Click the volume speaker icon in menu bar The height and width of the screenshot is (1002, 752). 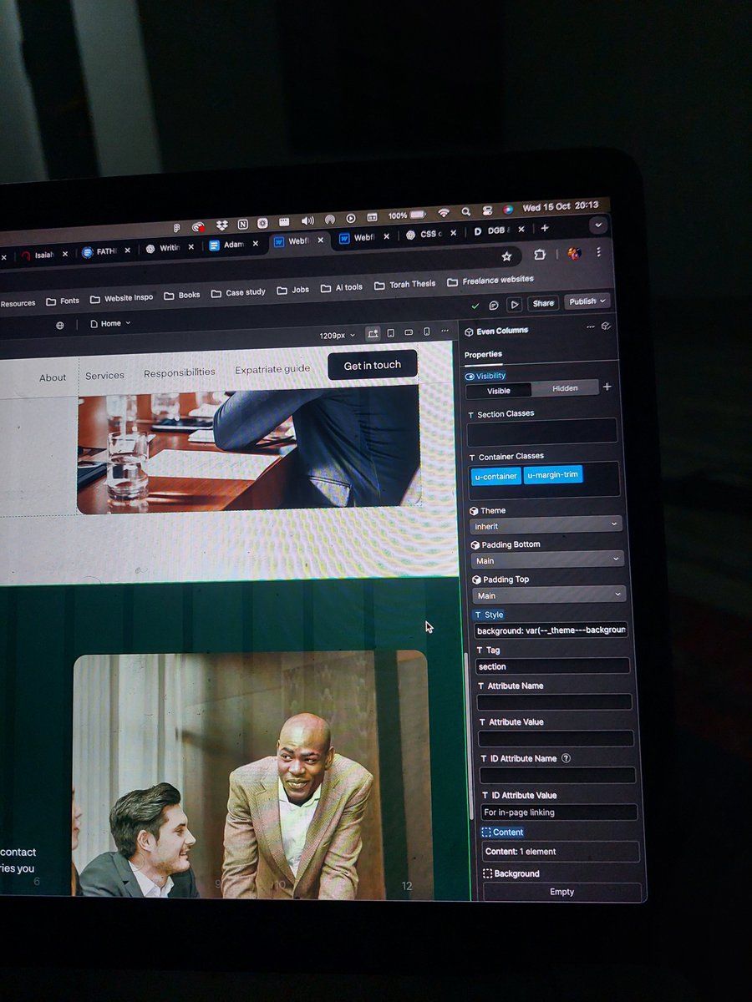pyautogui.click(x=307, y=220)
